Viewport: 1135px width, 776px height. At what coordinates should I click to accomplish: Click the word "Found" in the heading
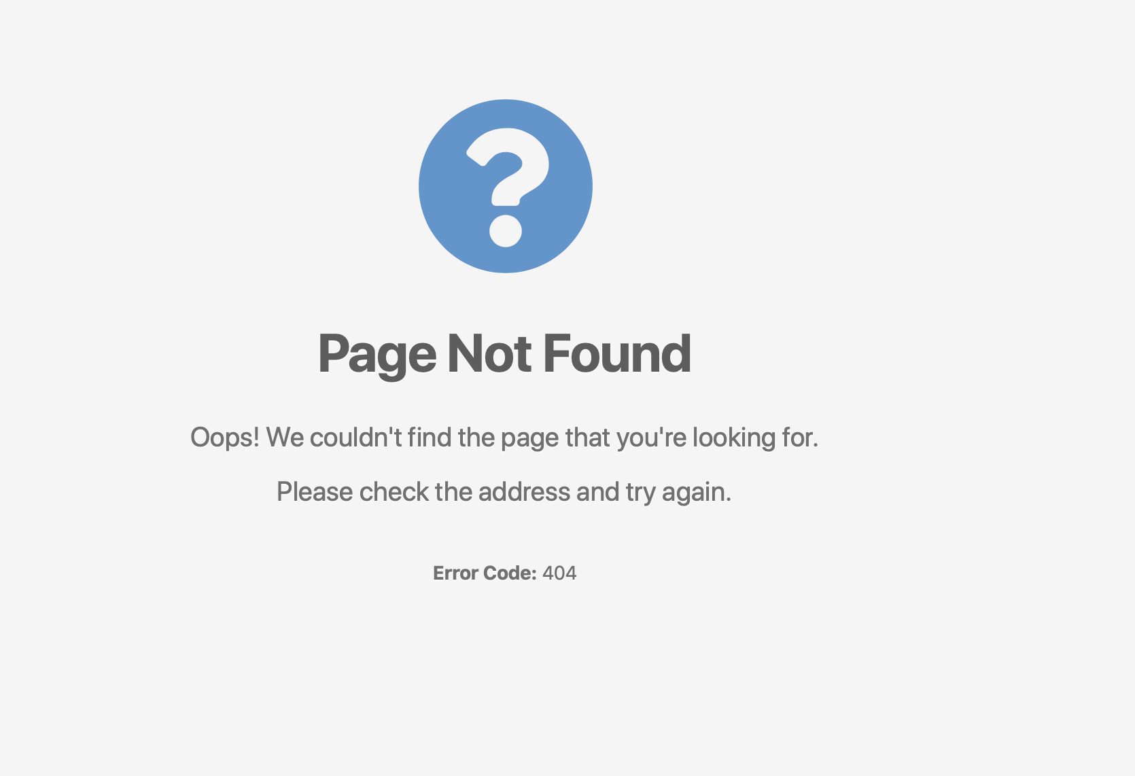point(617,353)
